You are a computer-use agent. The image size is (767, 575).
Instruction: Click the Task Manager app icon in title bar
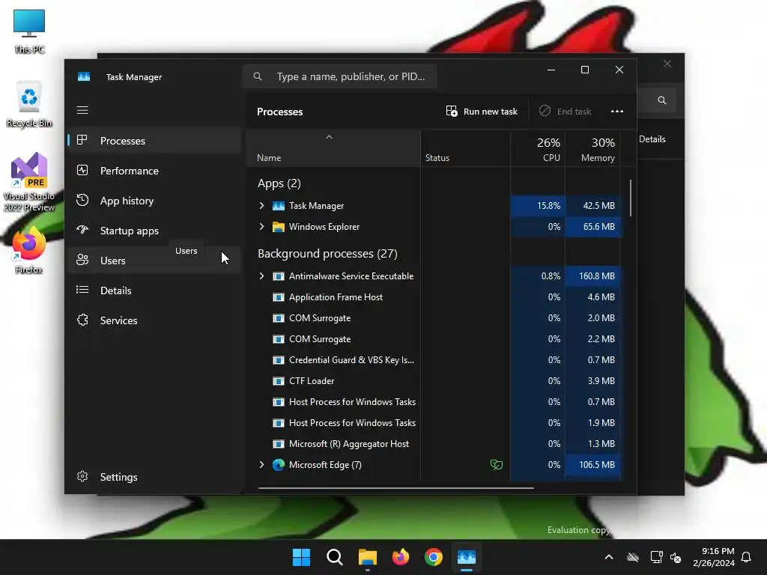[x=84, y=77]
